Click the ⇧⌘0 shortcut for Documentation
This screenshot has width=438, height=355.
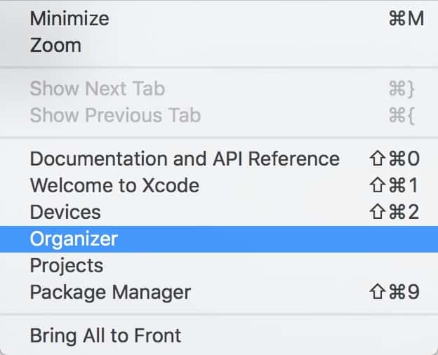coord(394,159)
